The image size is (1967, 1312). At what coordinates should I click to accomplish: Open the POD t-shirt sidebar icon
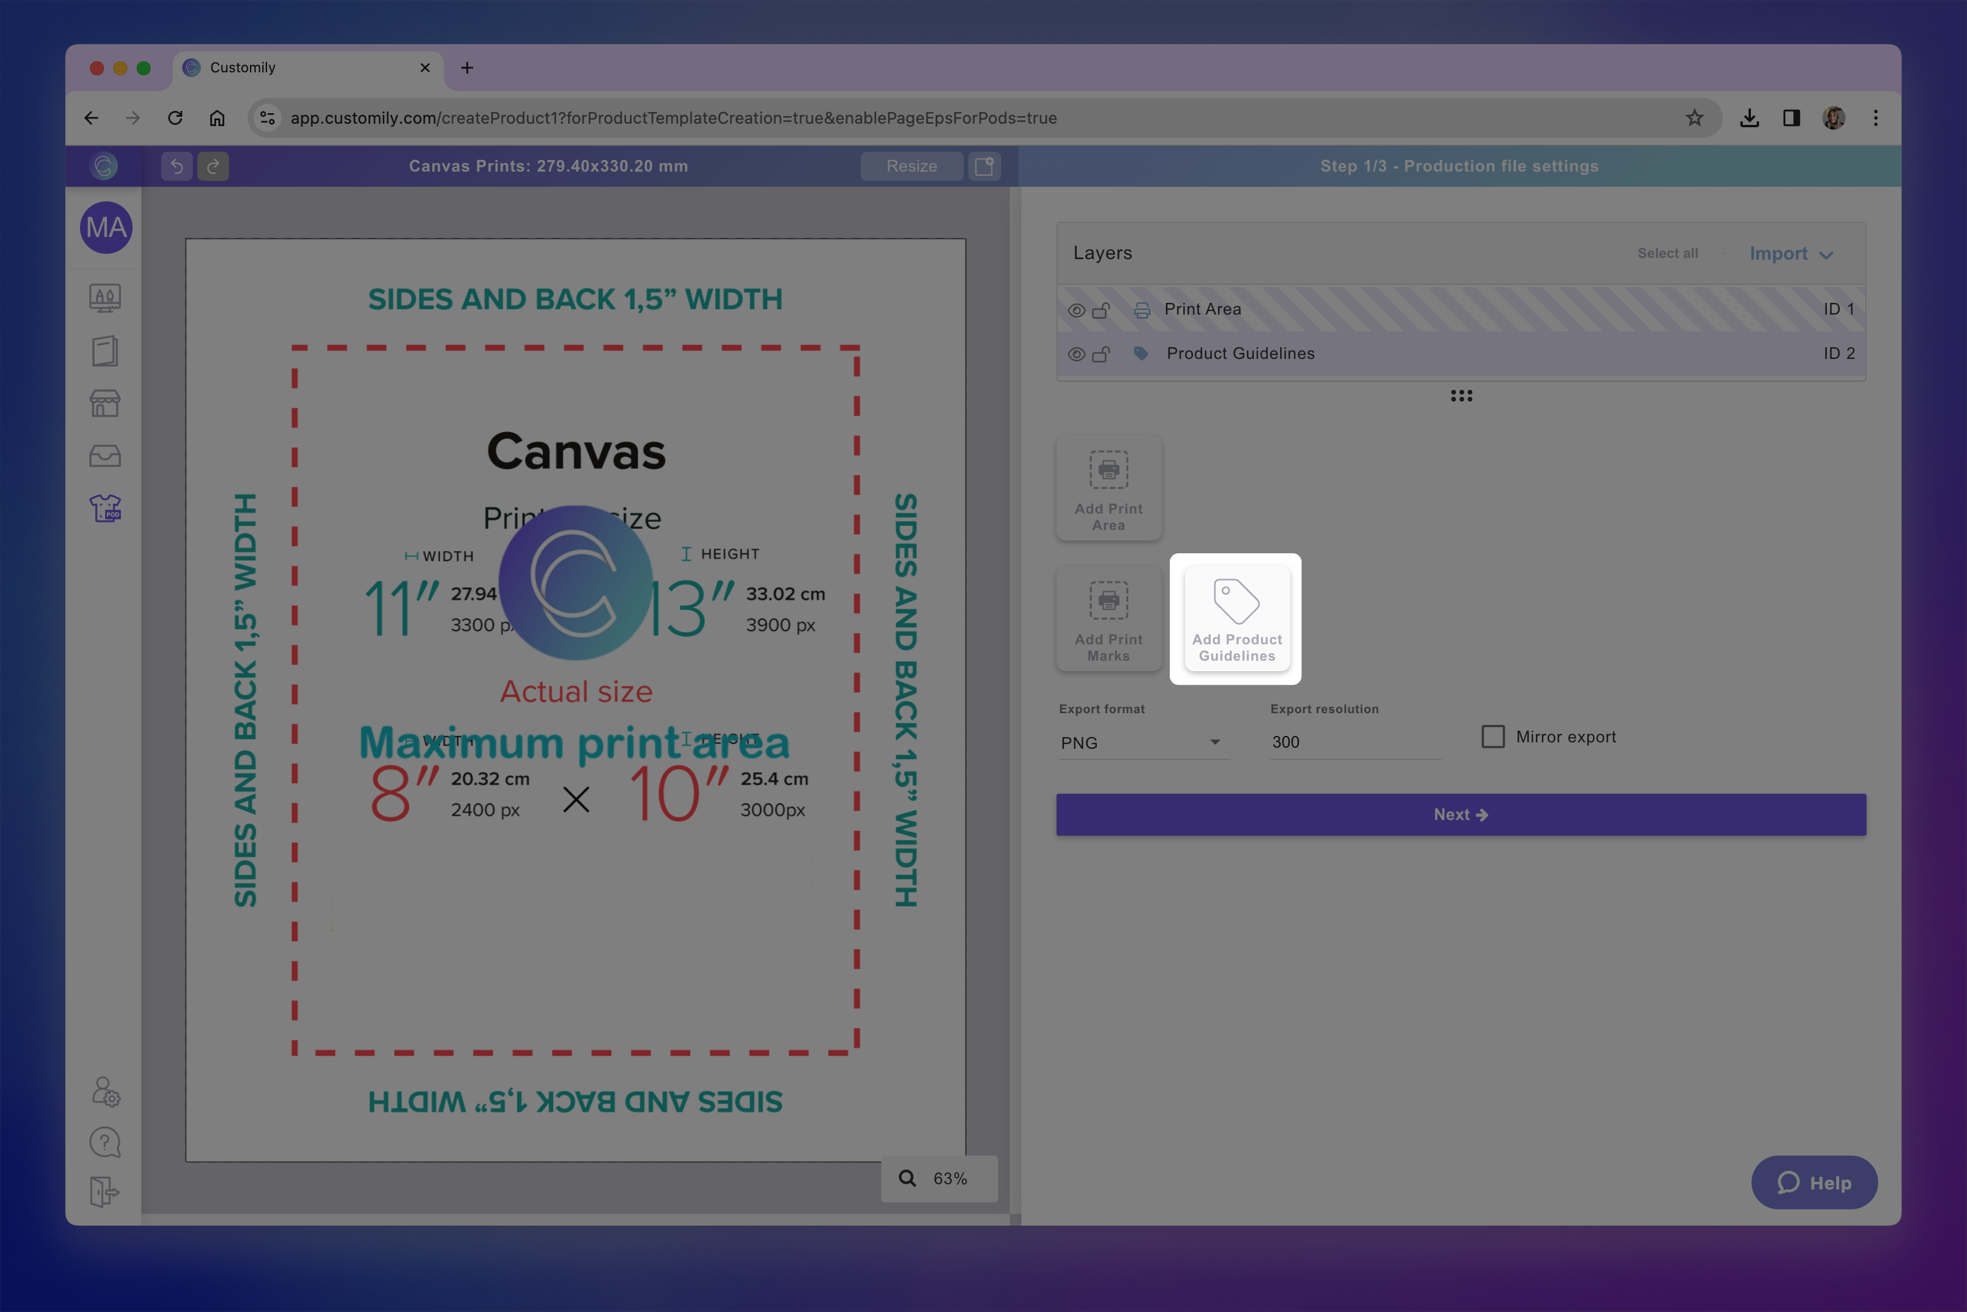click(x=106, y=508)
